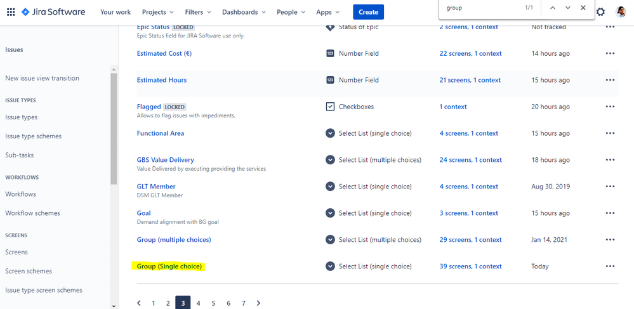Click sidebar scrollbar up arrow
Image resolution: width=634 pixels, height=309 pixels.
pyautogui.click(x=114, y=70)
